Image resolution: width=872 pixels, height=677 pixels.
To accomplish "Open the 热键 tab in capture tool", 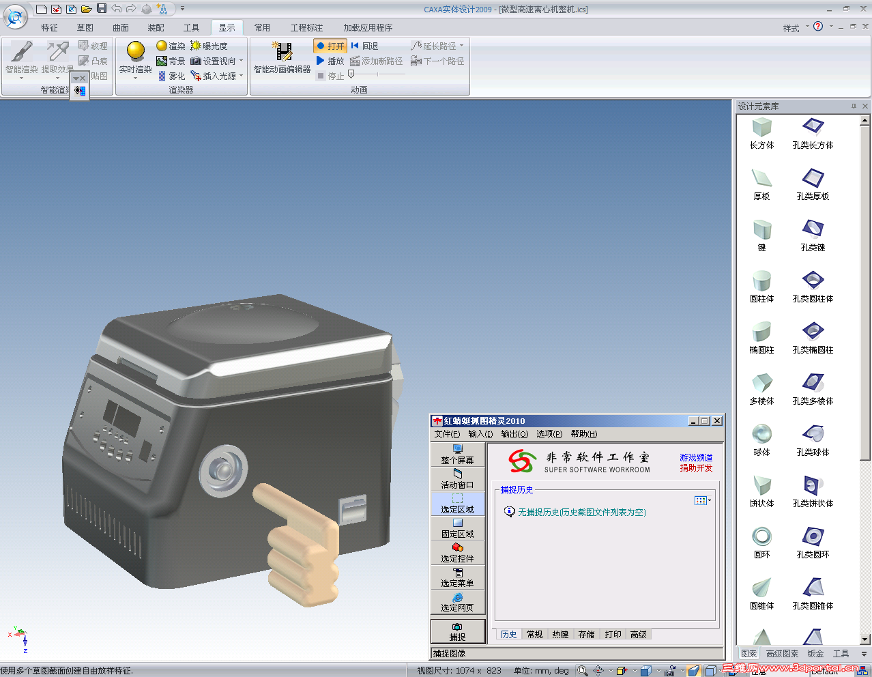I will tap(560, 635).
